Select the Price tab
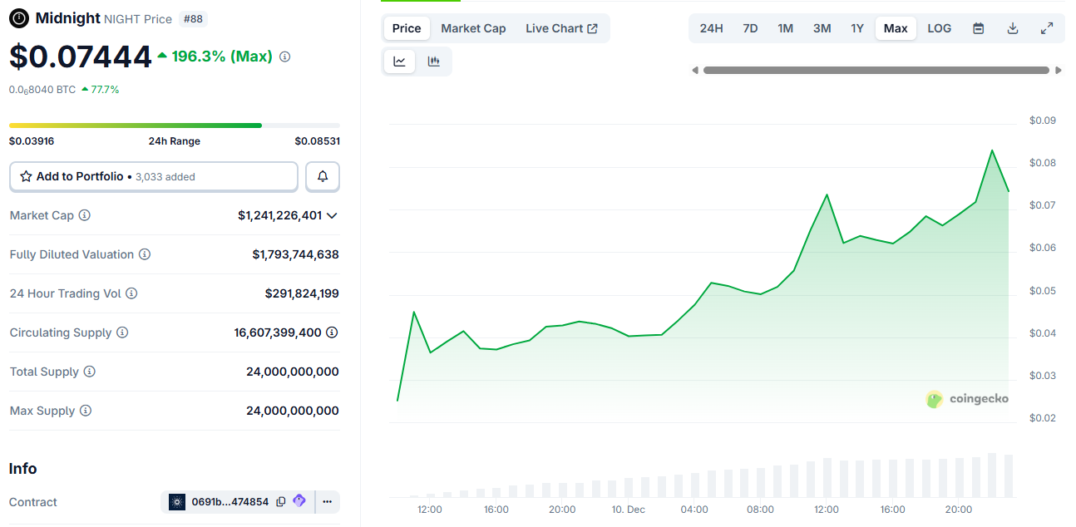The width and height of the screenshot is (1076, 527). click(406, 27)
